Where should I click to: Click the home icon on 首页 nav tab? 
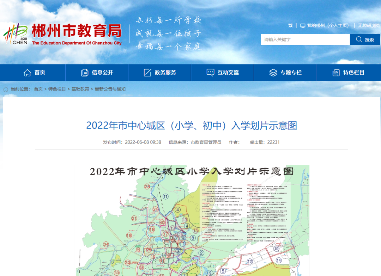27,73
